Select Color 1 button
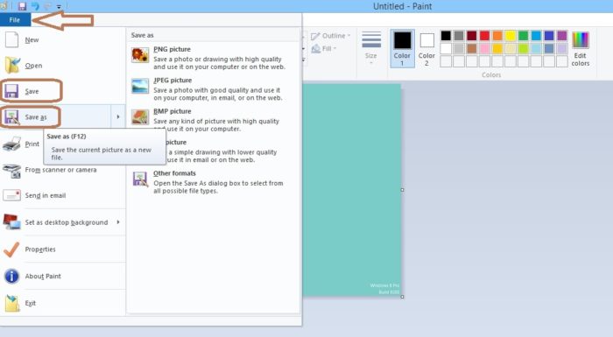Image resolution: width=613 pixels, height=337 pixels. (402, 48)
